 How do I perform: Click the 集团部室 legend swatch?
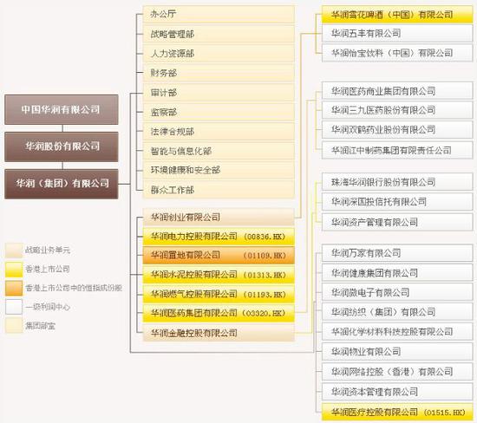(14, 325)
